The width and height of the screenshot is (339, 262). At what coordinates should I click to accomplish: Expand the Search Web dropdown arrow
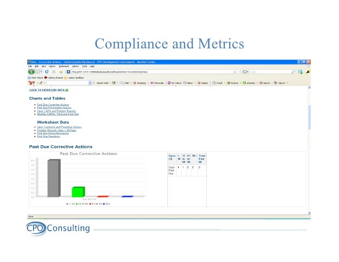(x=110, y=83)
